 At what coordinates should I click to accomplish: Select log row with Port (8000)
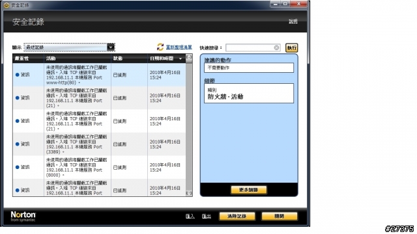[x=99, y=167]
